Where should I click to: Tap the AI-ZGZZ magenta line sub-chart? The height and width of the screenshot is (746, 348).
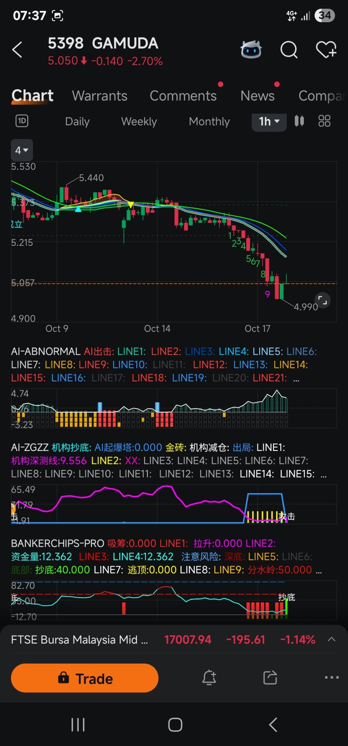point(174,504)
